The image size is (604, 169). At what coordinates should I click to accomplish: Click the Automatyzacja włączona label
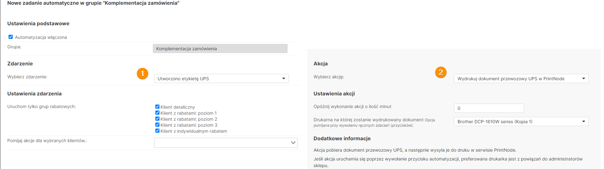(41, 37)
